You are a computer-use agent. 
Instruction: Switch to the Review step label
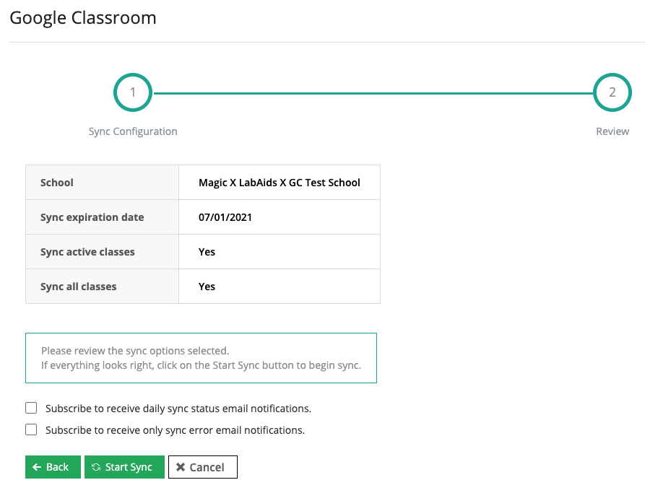[x=612, y=131]
